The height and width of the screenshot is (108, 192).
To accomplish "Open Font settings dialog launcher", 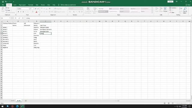I will pyautogui.click(x=39, y=15).
